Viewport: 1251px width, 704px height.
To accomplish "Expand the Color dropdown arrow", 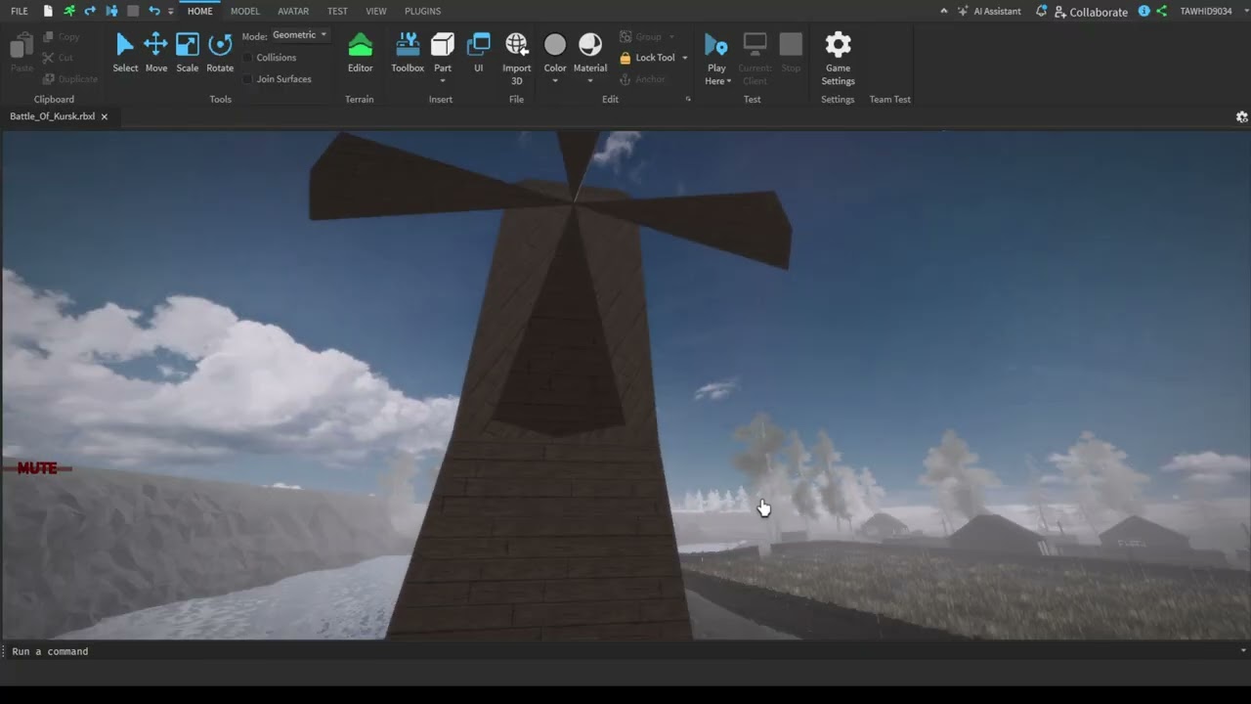I will [x=555, y=81].
